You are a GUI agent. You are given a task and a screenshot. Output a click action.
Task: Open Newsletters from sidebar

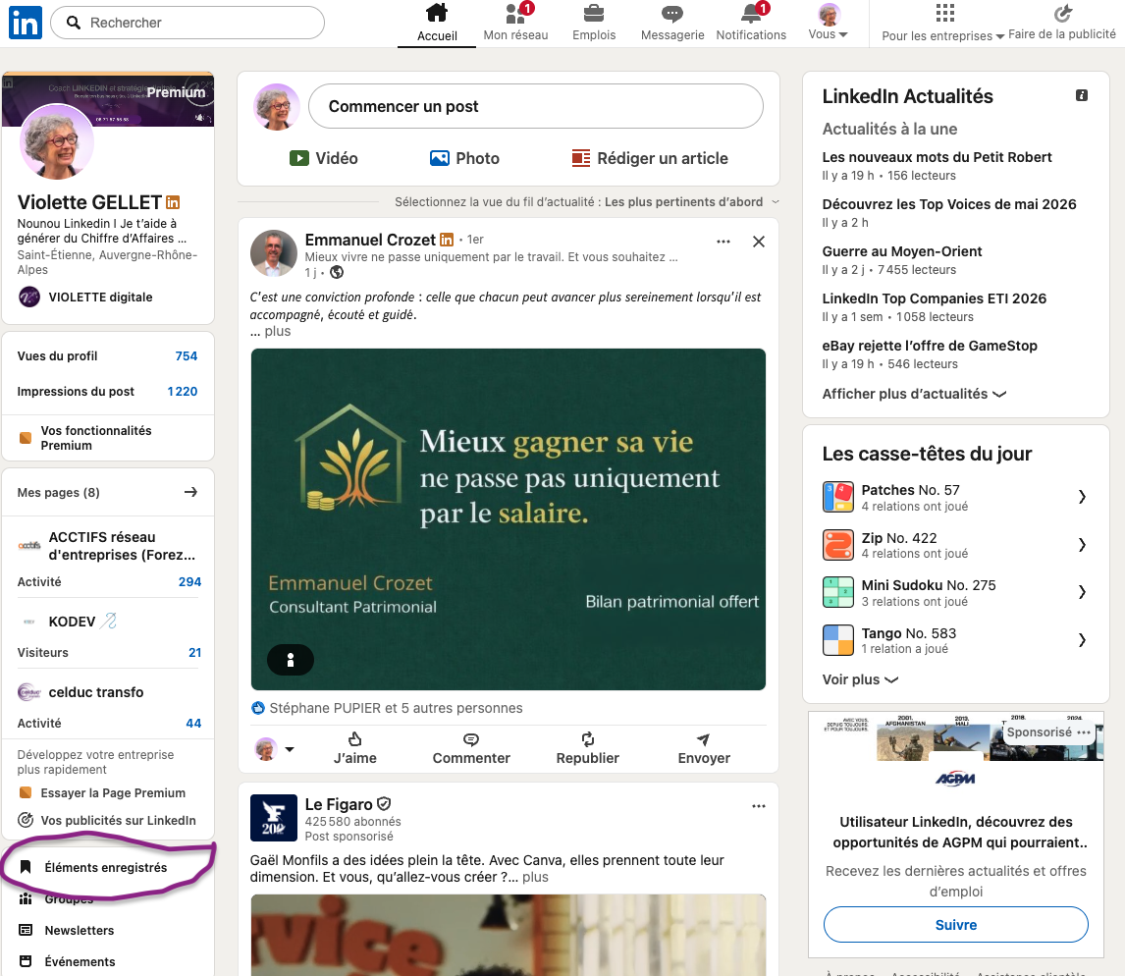pyautogui.click(x=66, y=931)
